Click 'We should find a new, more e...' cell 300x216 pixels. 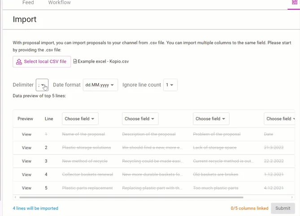pyautogui.click(x=152, y=148)
